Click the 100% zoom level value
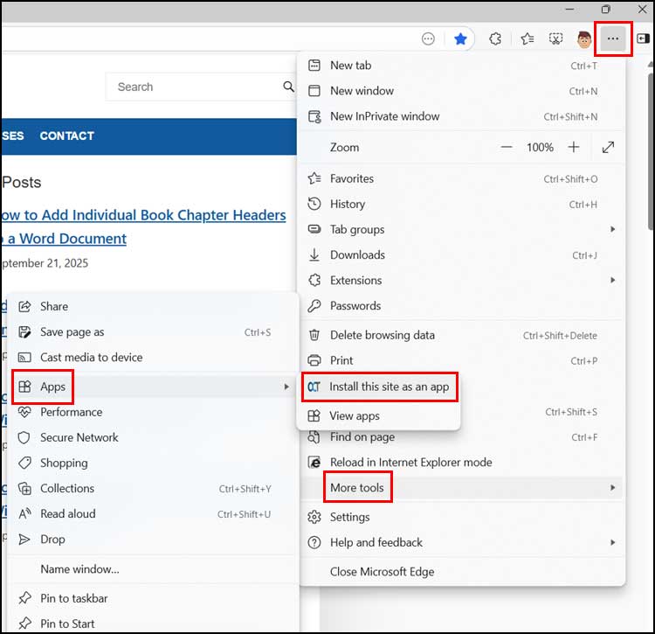The image size is (655, 634). point(540,147)
